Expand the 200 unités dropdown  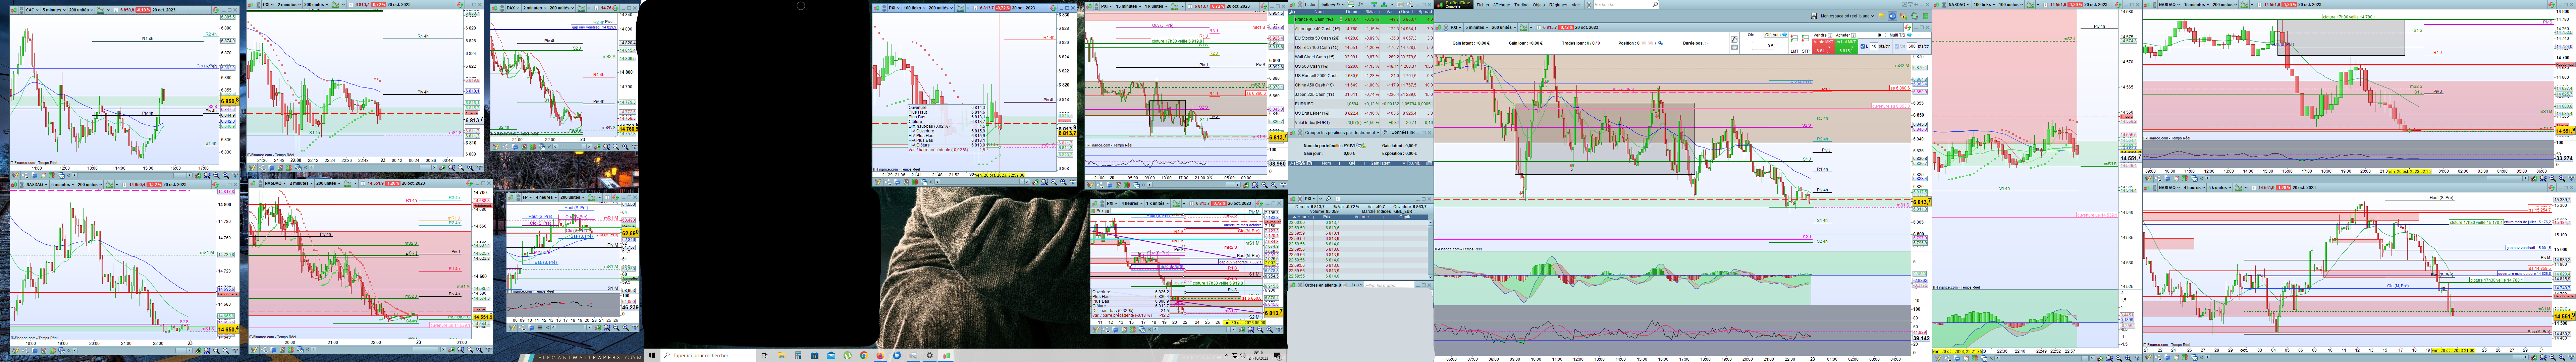[1503, 27]
